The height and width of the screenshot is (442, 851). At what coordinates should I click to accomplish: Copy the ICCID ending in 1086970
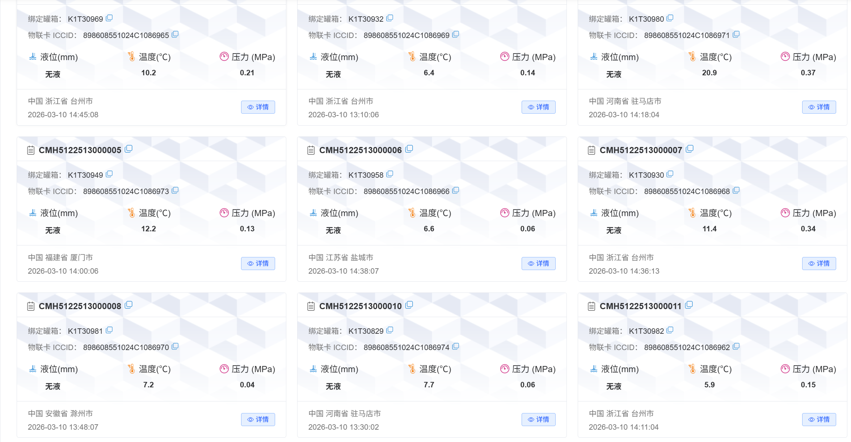[176, 346]
